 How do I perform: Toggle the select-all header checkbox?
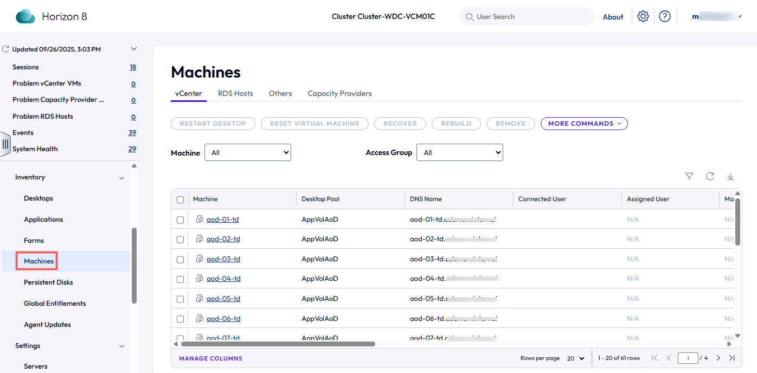click(181, 200)
